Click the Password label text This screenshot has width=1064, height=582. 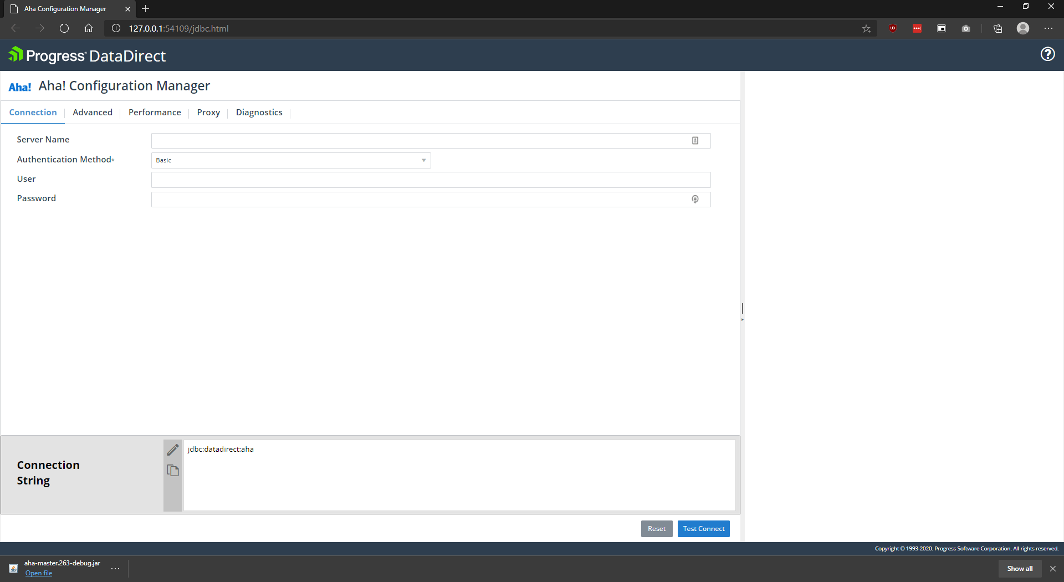pos(37,198)
